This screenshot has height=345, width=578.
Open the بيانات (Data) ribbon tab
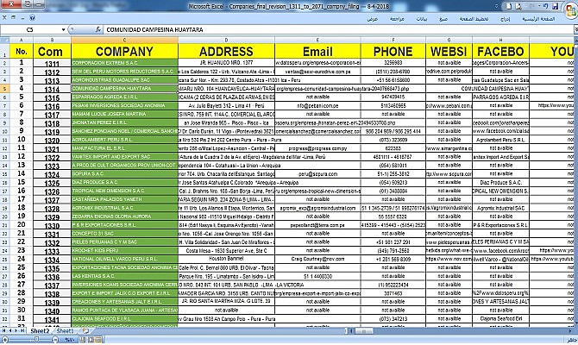(x=422, y=18)
